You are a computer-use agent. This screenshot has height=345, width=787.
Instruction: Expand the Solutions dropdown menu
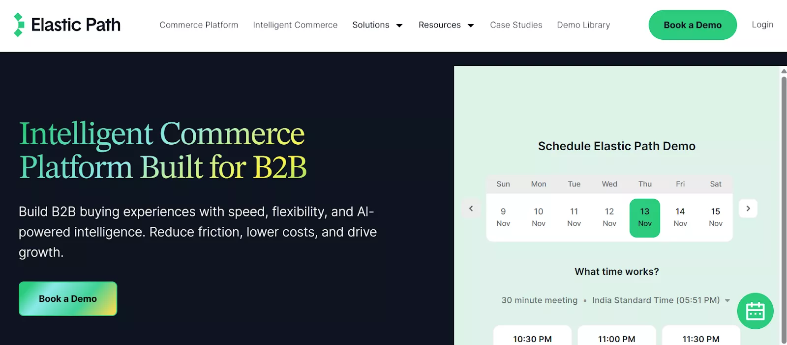click(377, 25)
